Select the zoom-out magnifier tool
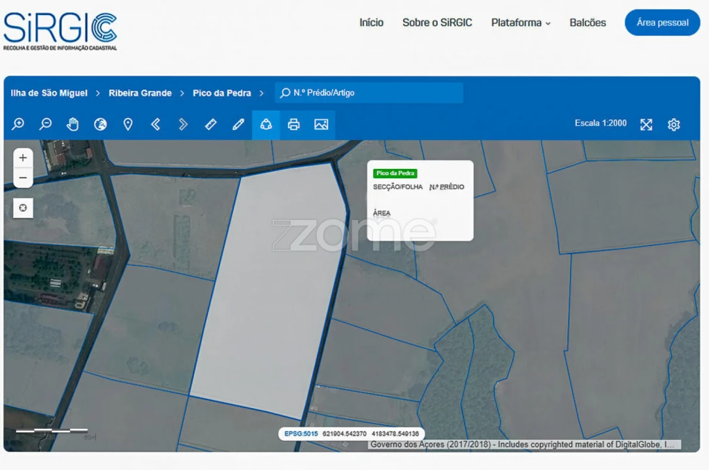Screen dimensions: 709x470 click(45, 124)
